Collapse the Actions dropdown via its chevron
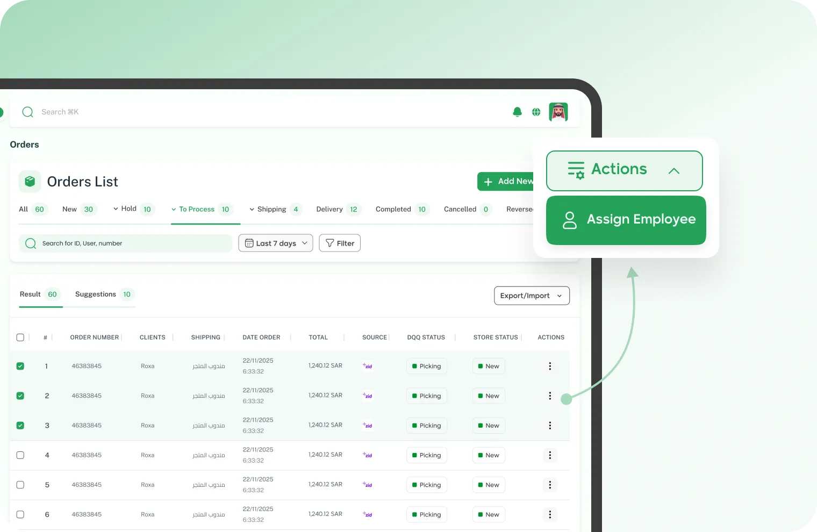Screen dimensions: 817x532 point(673,170)
